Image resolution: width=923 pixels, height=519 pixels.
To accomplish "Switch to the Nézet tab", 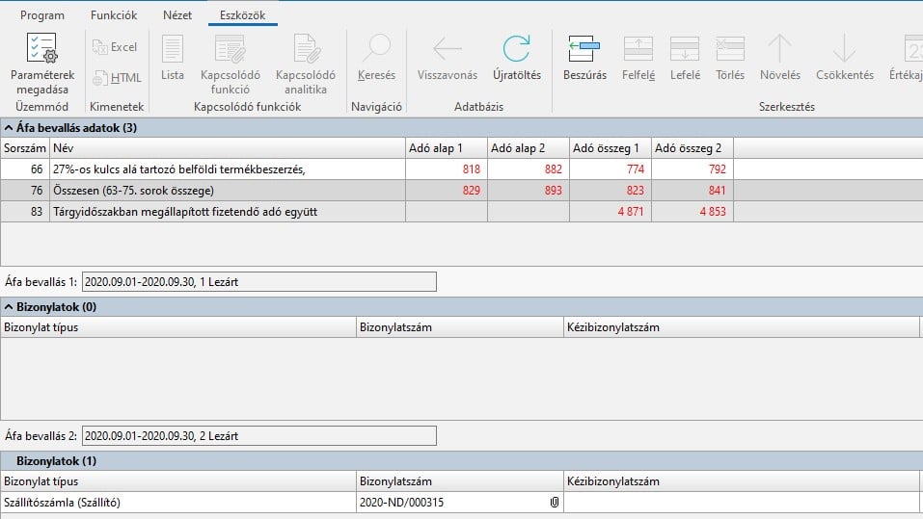I will 176,15.
